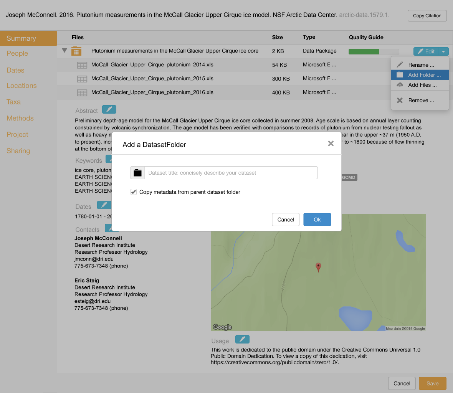
Task: Toggle Copy metadata from parent dataset checkbox
Action: pos(134,192)
